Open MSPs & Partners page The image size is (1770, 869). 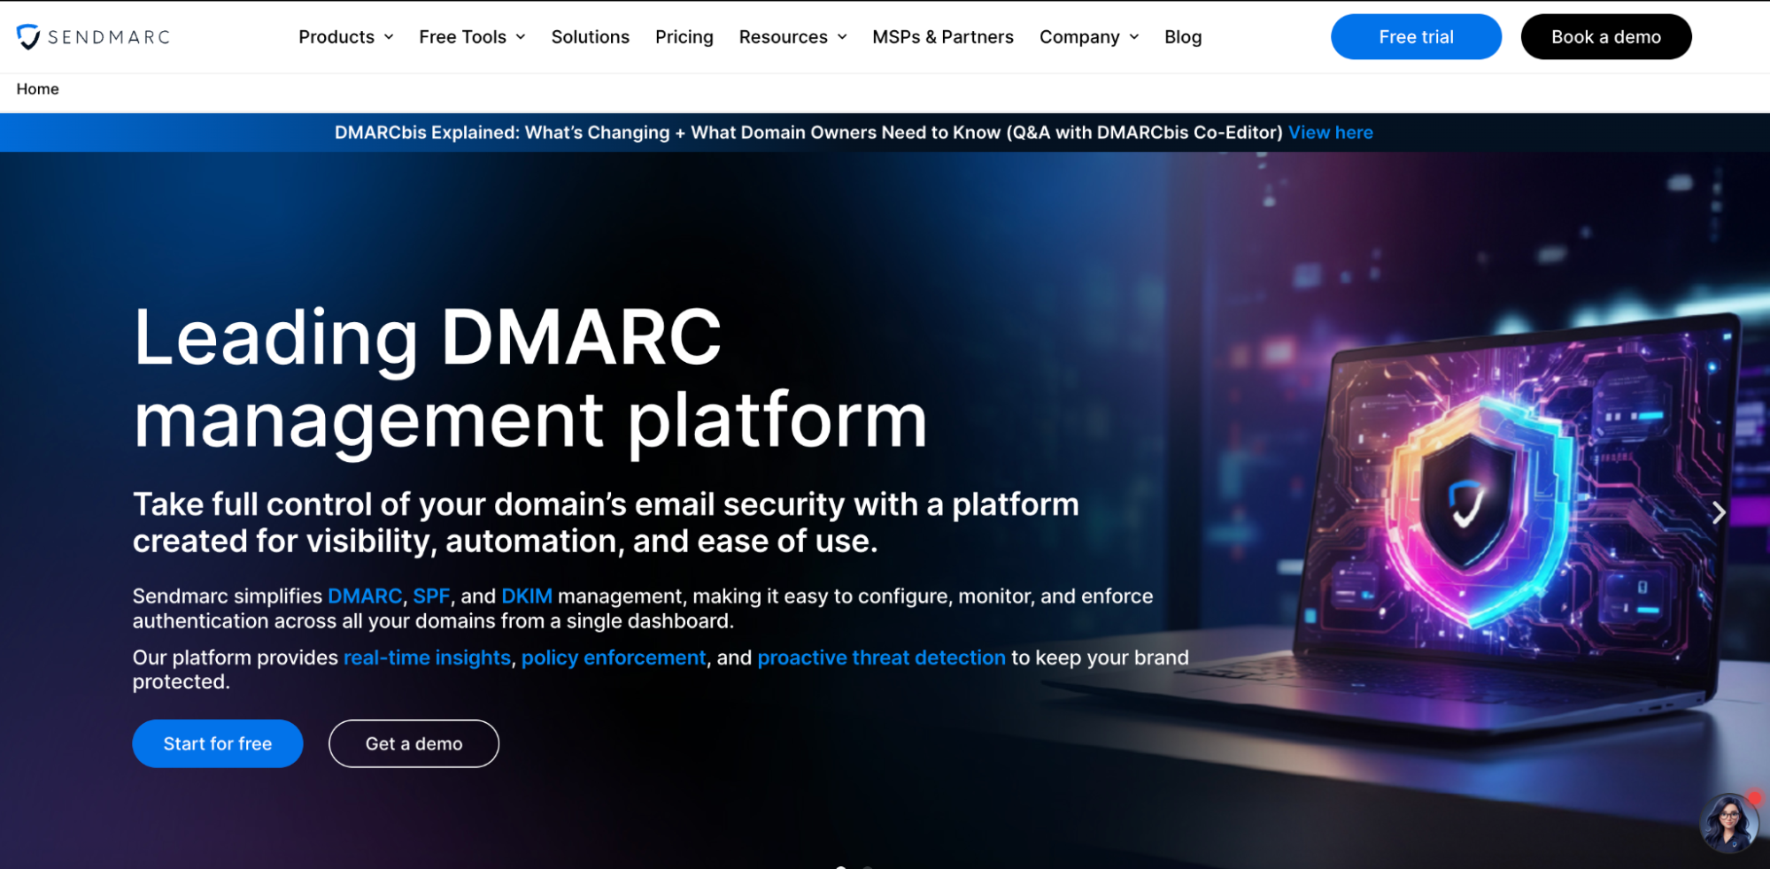942,37
